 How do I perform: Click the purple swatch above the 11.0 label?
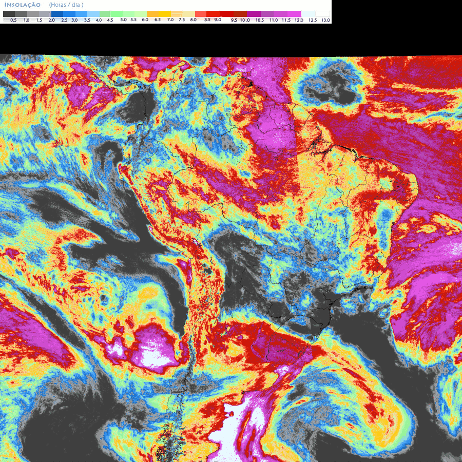pos(267,14)
